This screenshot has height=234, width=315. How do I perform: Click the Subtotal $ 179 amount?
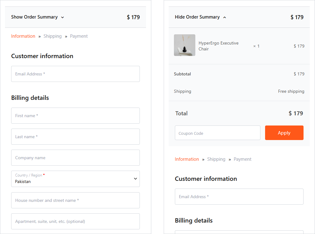coord(299,74)
